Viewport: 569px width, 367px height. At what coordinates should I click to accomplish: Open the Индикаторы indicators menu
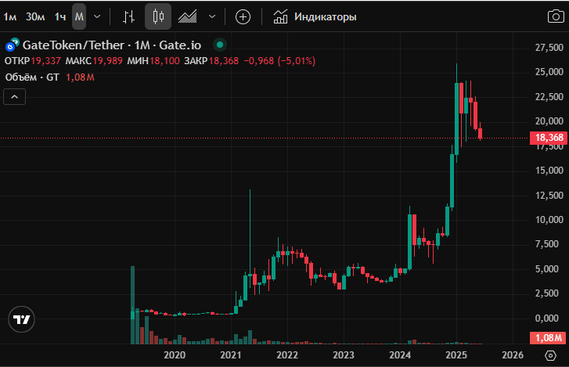(315, 16)
